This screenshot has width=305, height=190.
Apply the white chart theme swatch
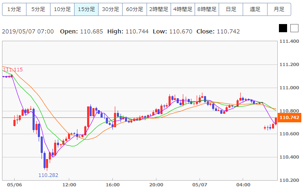[294, 28]
